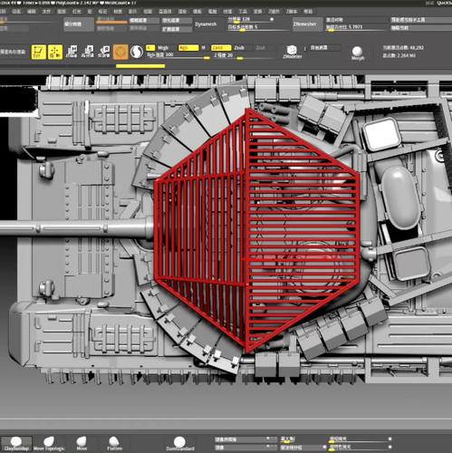Open the 变换 Transform menu
The image size is (452, 453).
[257, 12]
